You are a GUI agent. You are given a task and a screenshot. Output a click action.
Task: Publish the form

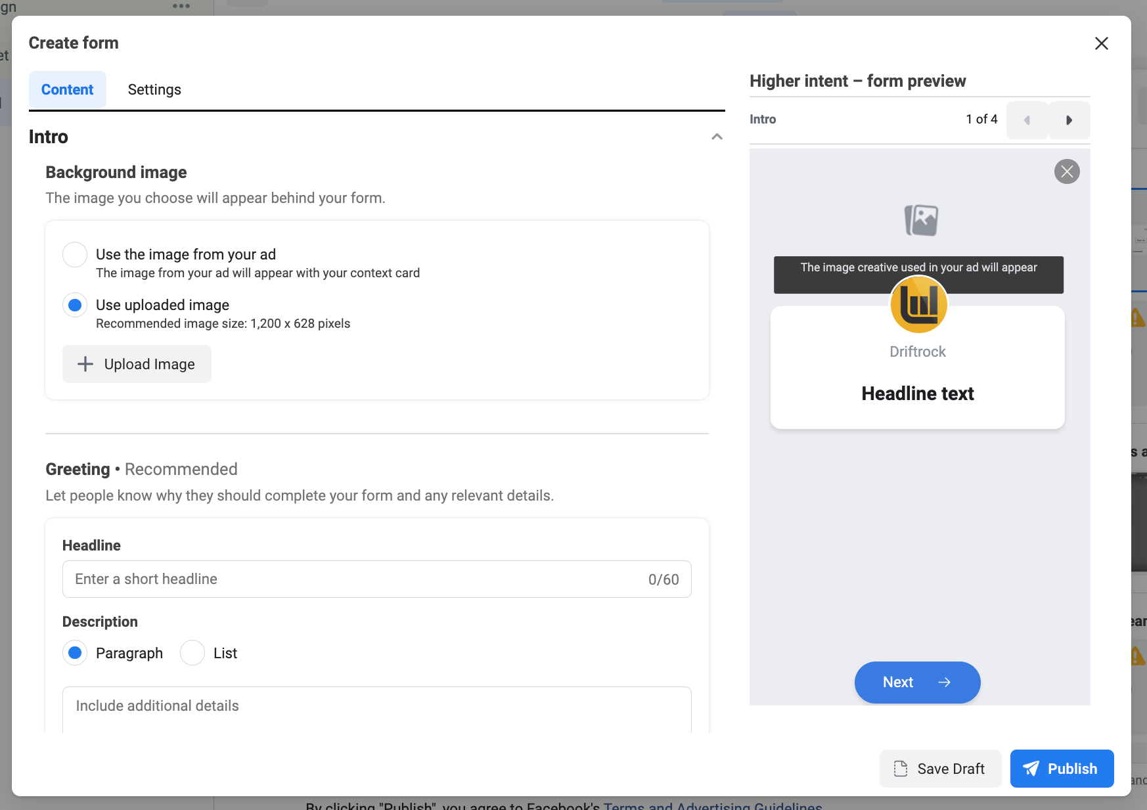[1062, 769]
